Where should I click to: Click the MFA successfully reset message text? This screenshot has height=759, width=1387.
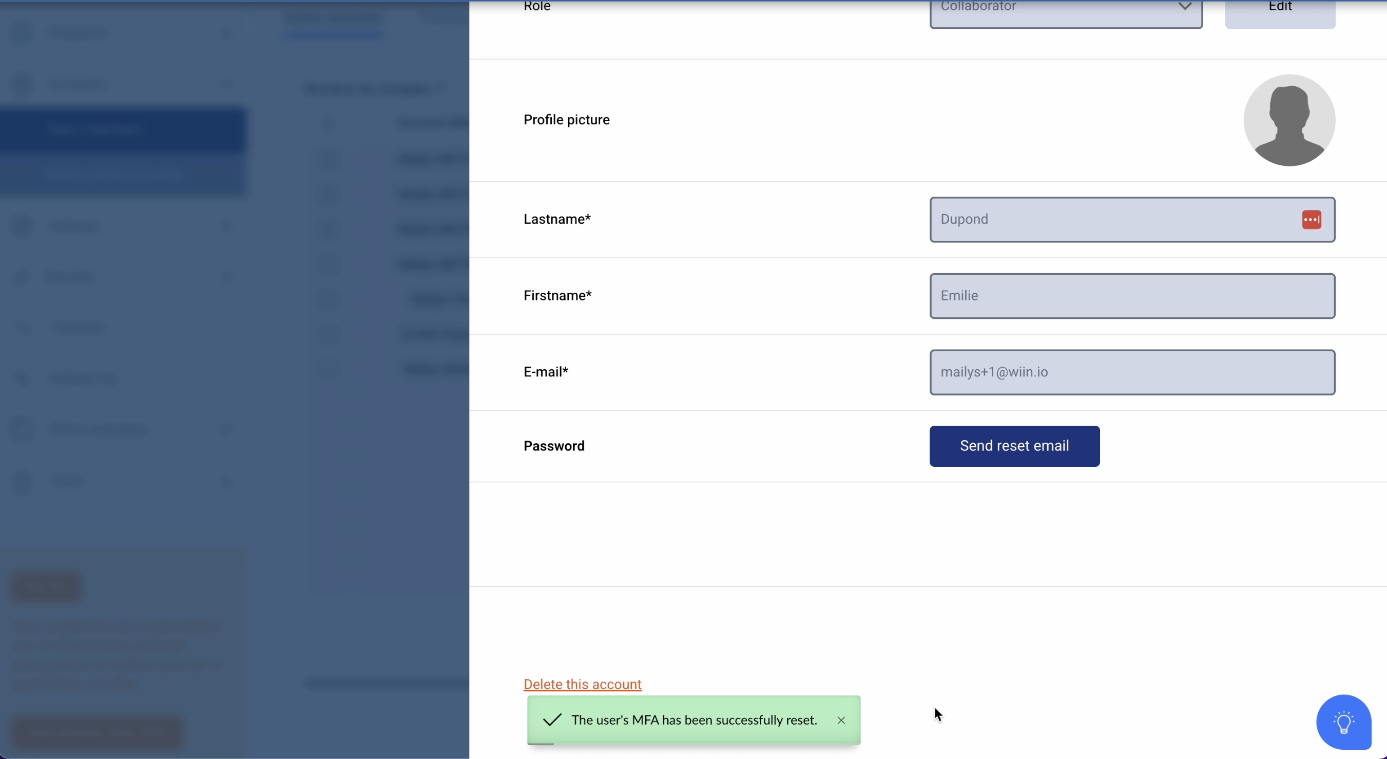[694, 720]
